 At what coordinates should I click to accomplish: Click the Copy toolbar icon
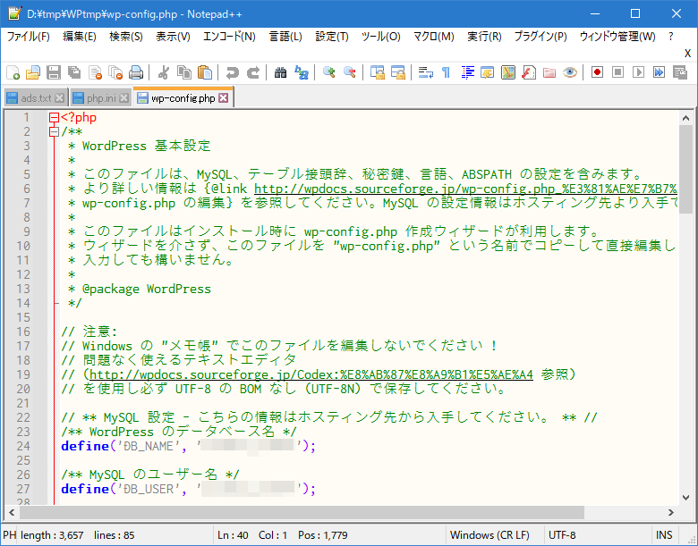pos(183,72)
